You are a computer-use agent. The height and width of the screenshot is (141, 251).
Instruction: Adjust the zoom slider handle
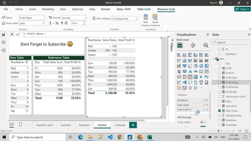coord(218,130)
